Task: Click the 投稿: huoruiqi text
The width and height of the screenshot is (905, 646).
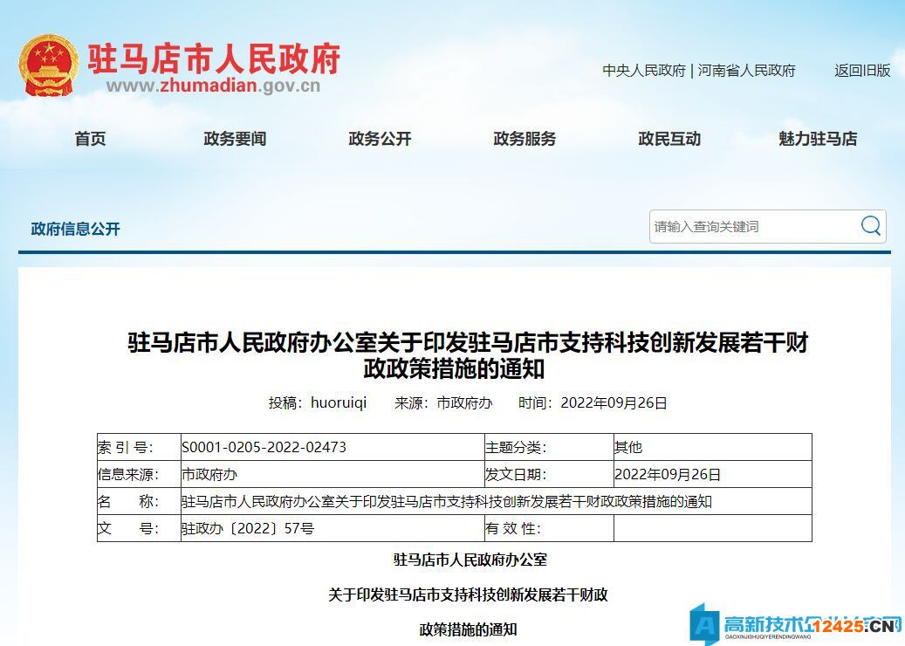Action: pyautogui.click(x=318, y=402)
